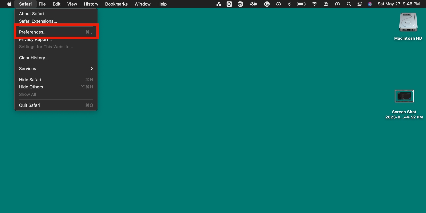Click the Screen Shot file name label
Screen dimensions: 426x213
[x=404, y=114]
